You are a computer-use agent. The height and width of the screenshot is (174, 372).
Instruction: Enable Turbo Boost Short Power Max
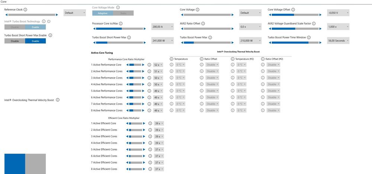pos(35,41)
